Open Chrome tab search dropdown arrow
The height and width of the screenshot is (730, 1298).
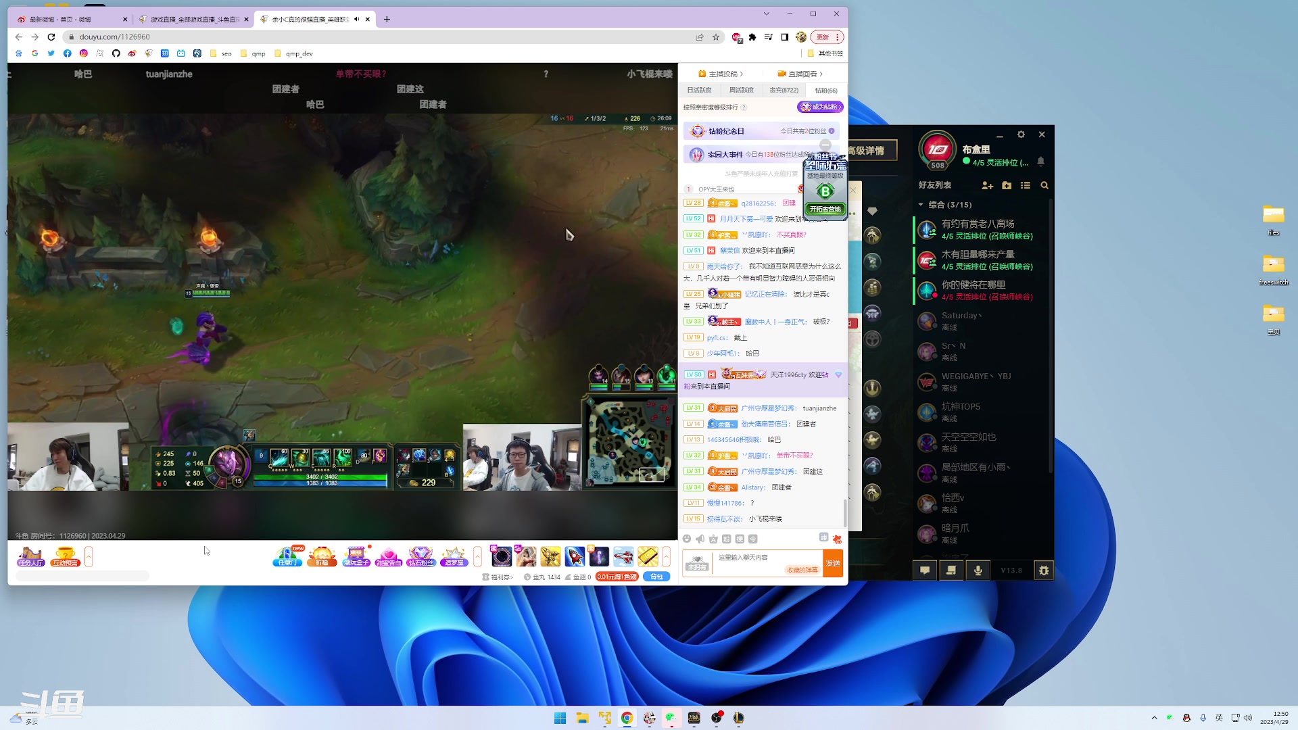(766, 14)
